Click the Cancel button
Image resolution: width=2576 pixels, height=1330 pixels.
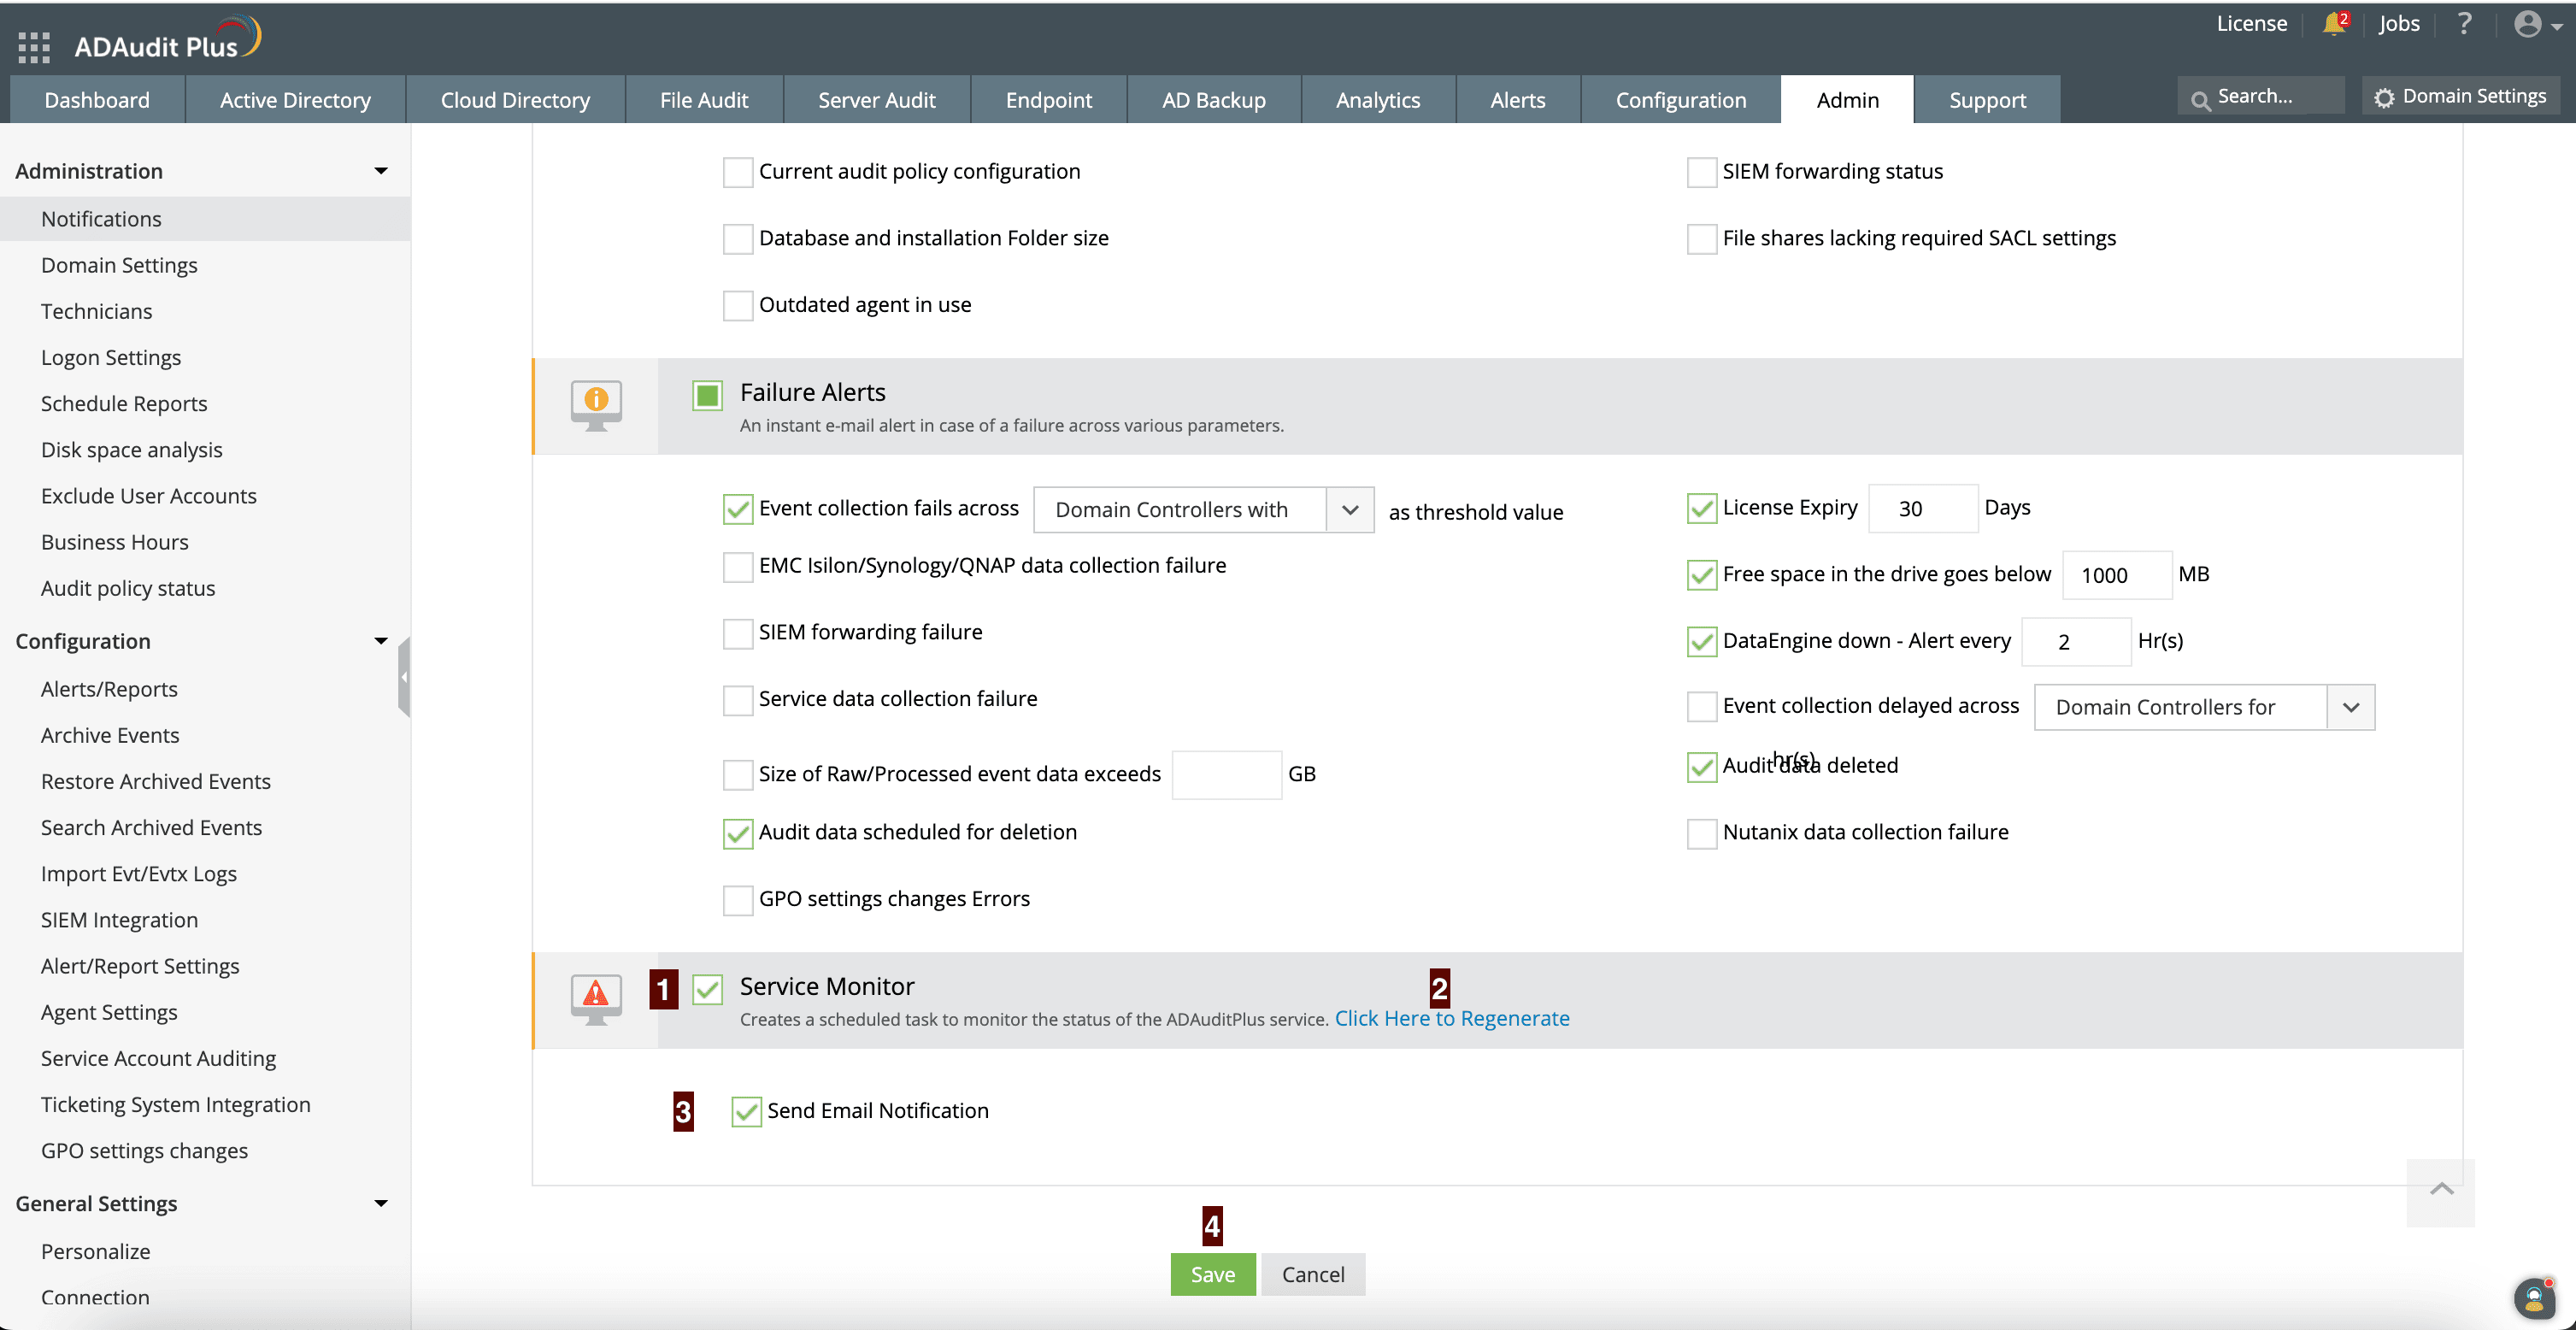pyautogui.click(x=1313, y=1275)
